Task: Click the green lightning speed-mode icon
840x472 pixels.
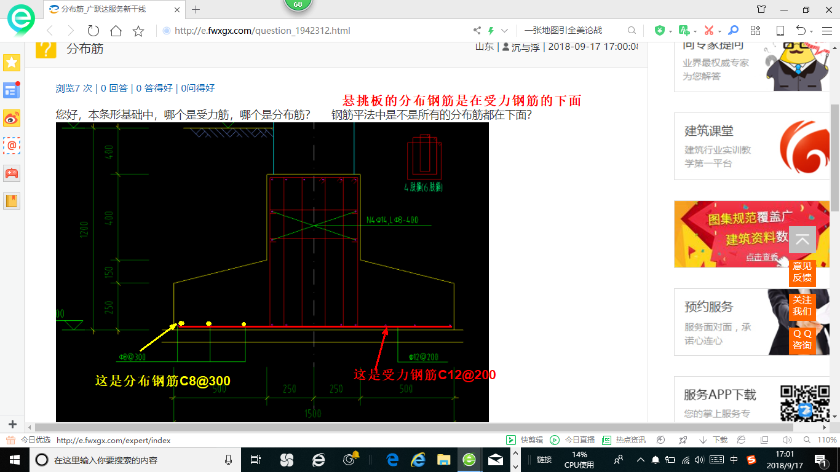Action: pyautogui.click(x=491, y=30)
